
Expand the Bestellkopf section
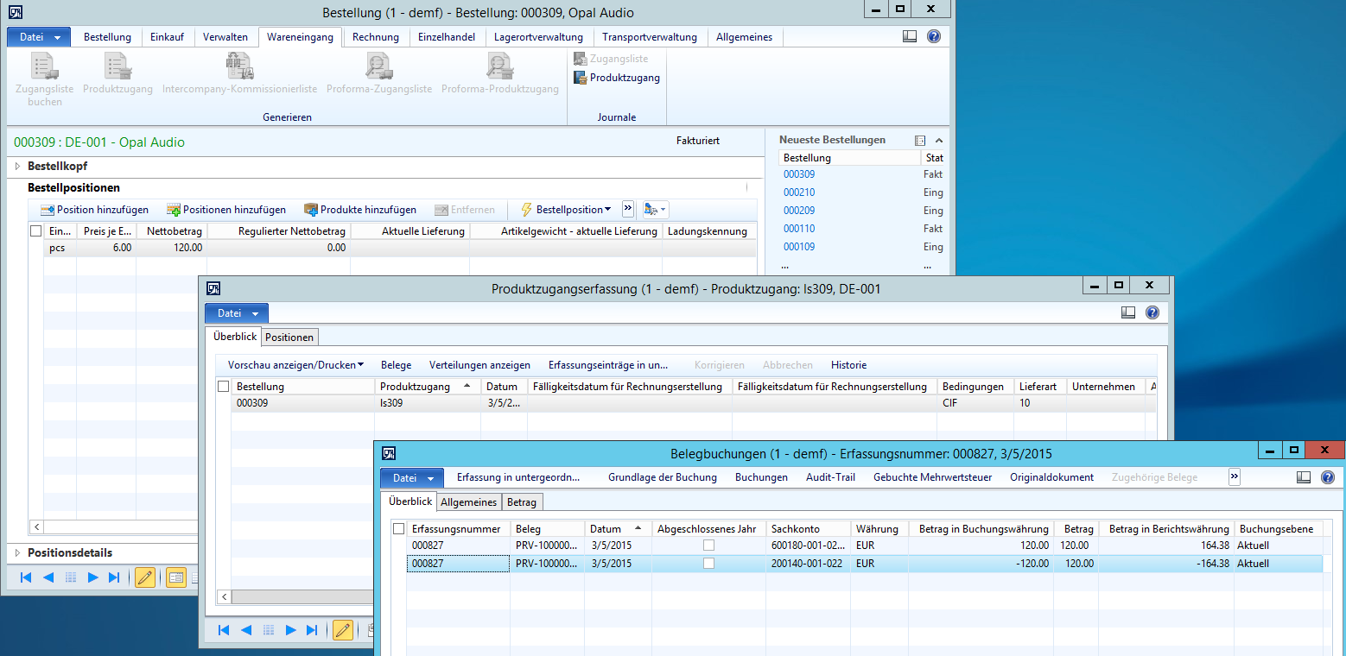pos(16,166)
